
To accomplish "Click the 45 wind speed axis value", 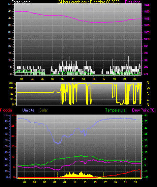I will 10,11.
